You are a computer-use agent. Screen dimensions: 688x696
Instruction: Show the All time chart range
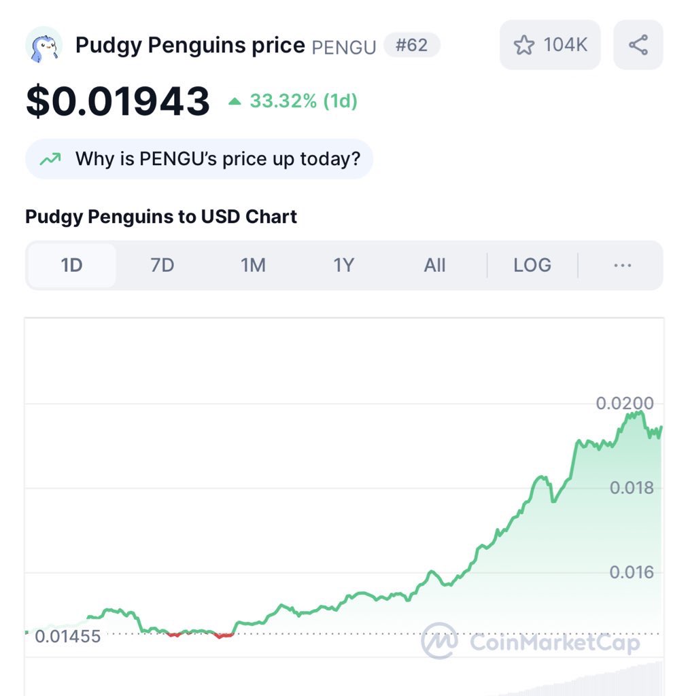click(434, 266)
